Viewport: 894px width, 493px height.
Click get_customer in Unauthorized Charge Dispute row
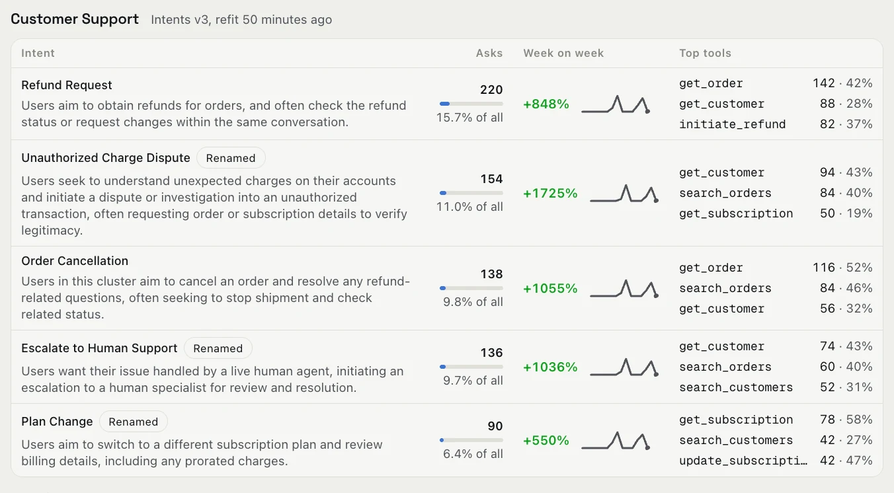721,172
